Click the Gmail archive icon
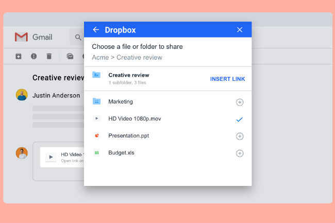This screenshot has width=335, height=223. (19, 56)
